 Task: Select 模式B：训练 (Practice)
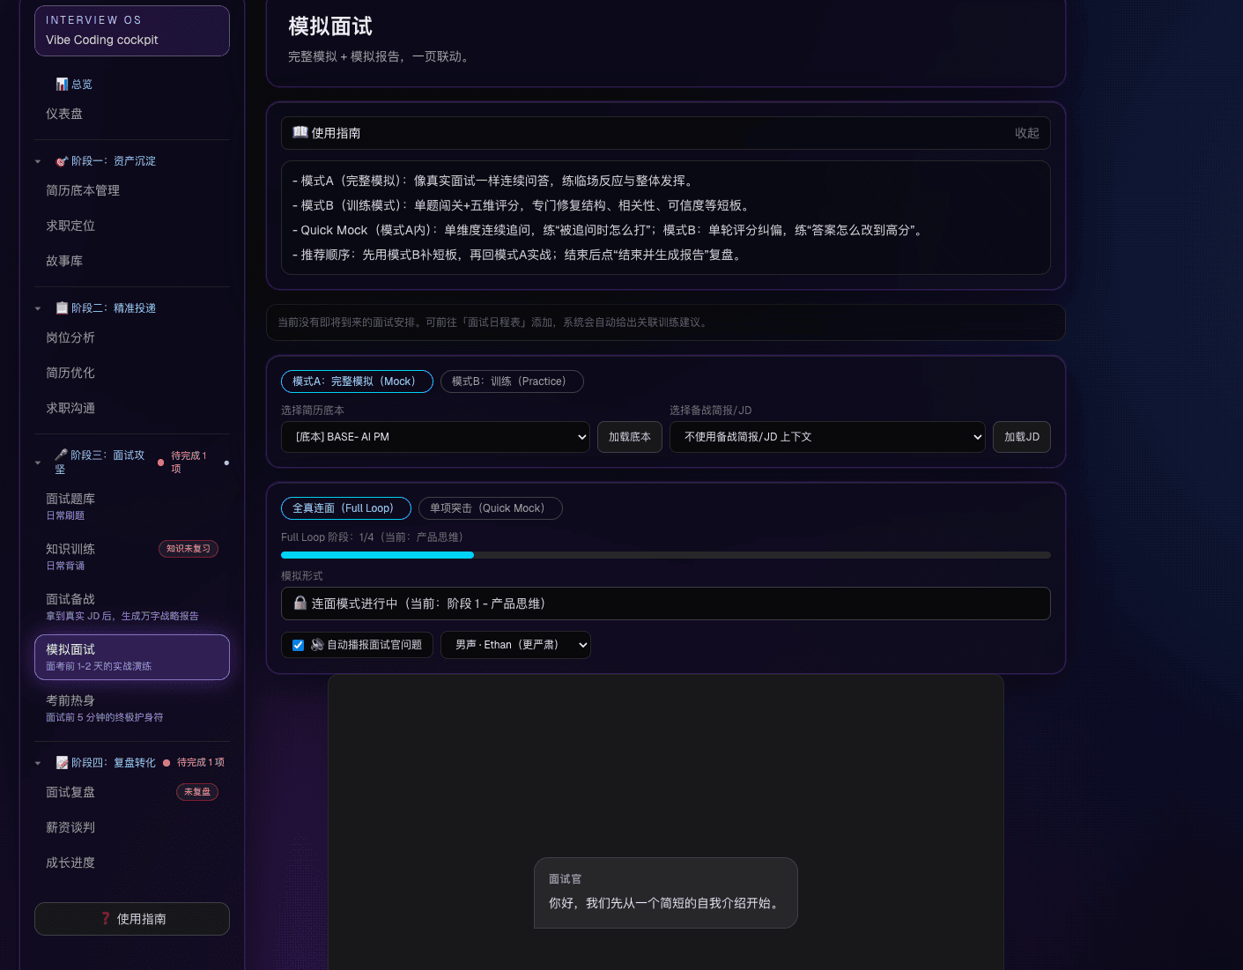512,381
